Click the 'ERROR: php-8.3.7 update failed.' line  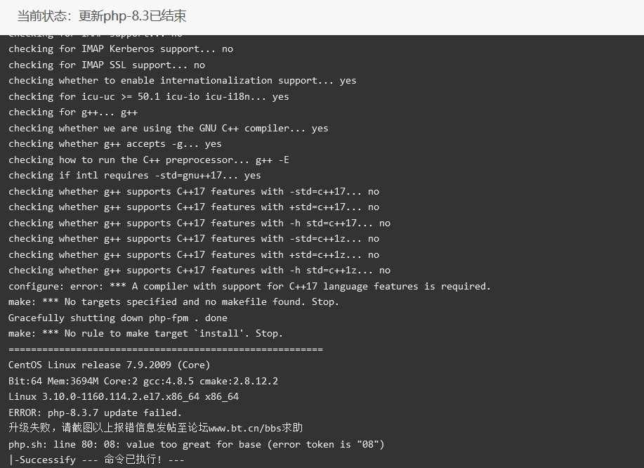(x=95, y=413)
